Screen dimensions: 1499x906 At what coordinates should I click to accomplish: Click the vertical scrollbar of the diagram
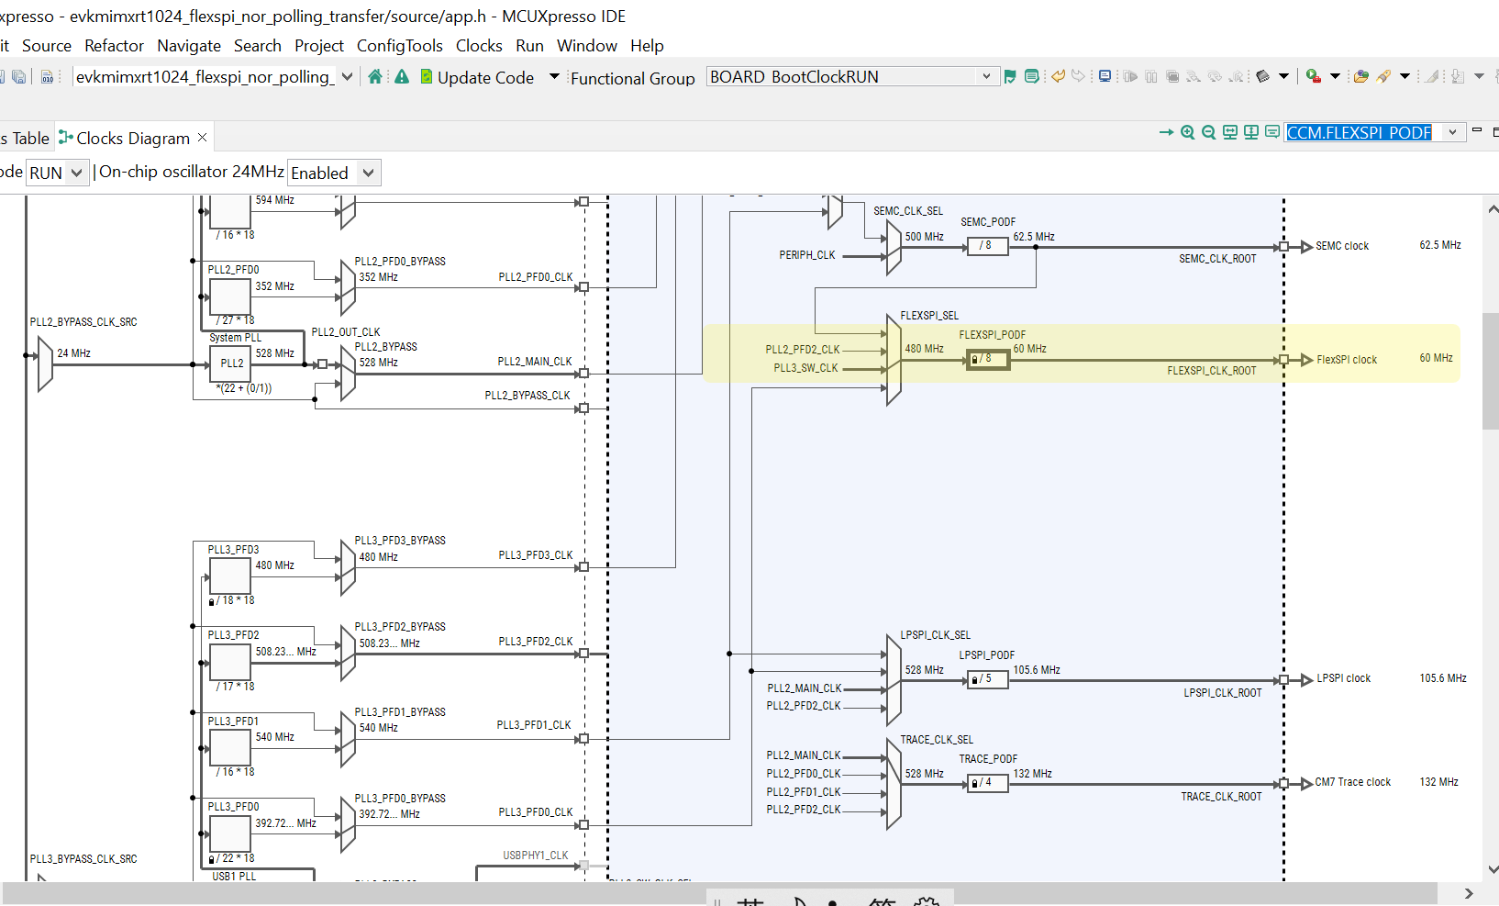tap(1490, 370)
